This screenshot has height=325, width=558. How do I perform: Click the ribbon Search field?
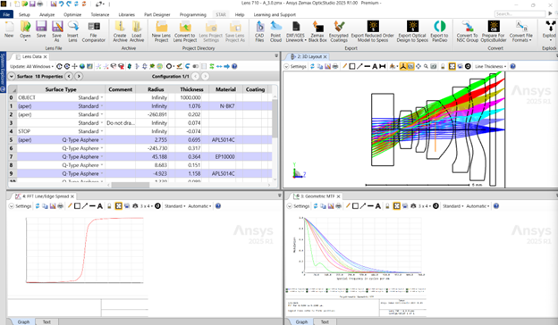click(x=520, y=14)
